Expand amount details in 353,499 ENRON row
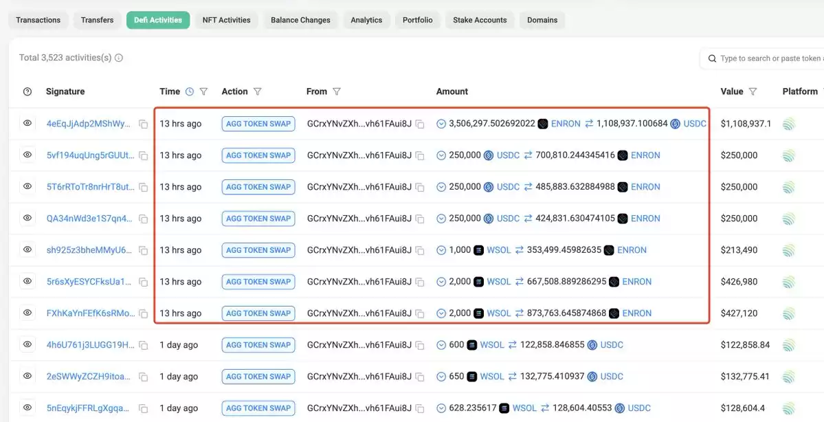This screenshot has height=422, width=824. [441, 250]
